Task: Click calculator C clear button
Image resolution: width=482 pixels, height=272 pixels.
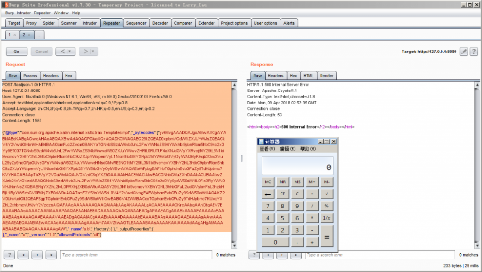Action: coord(297,194)
